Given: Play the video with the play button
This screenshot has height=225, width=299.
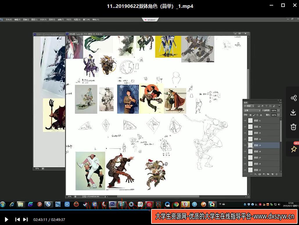Looking at the screenshot, I should click(6, 219).
